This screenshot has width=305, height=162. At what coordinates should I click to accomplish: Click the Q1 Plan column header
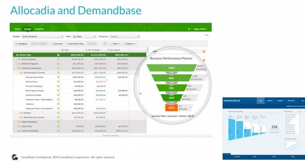[73, 50]
